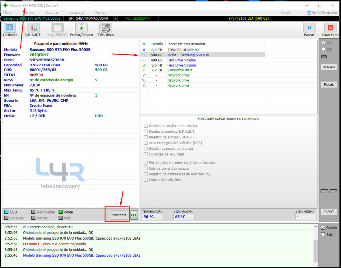
Task: Click the Detener button
Action: tap(329, 67)
